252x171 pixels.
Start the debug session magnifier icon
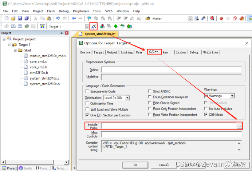[x=212, y=19]
